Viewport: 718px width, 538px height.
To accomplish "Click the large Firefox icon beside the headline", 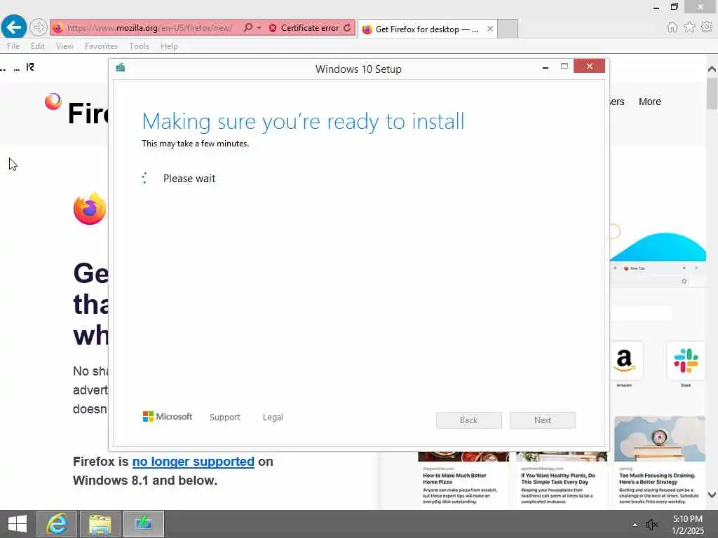I will coord(90,209).
